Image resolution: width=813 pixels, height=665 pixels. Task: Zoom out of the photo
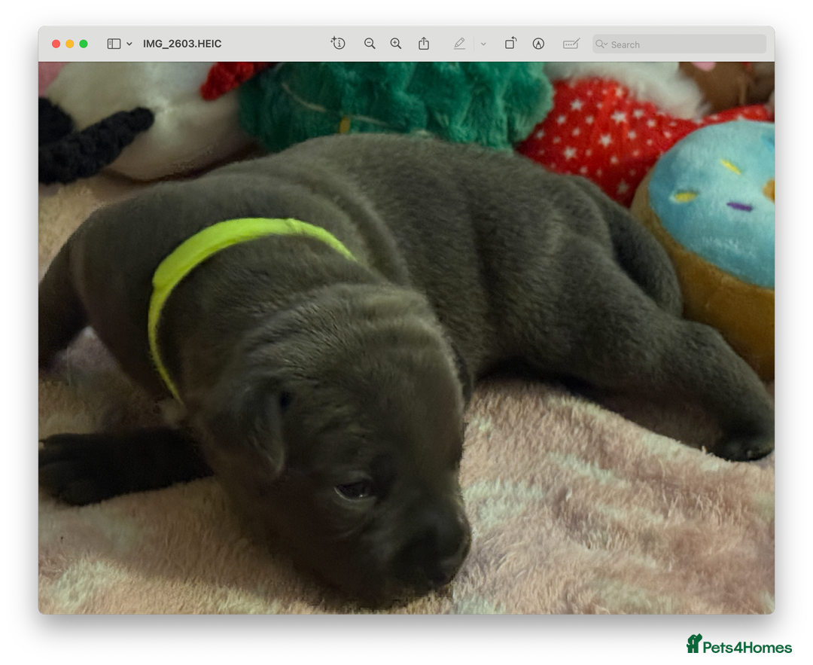[x=369, y=44]
